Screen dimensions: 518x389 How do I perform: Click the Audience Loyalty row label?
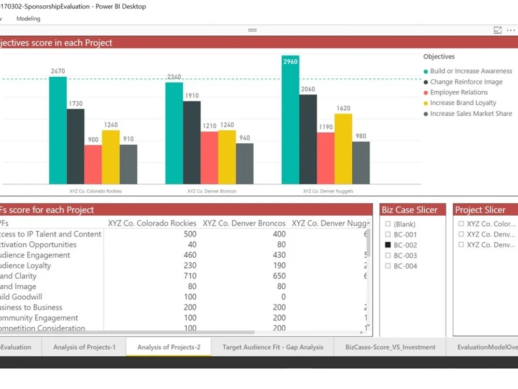click(25, 266)
